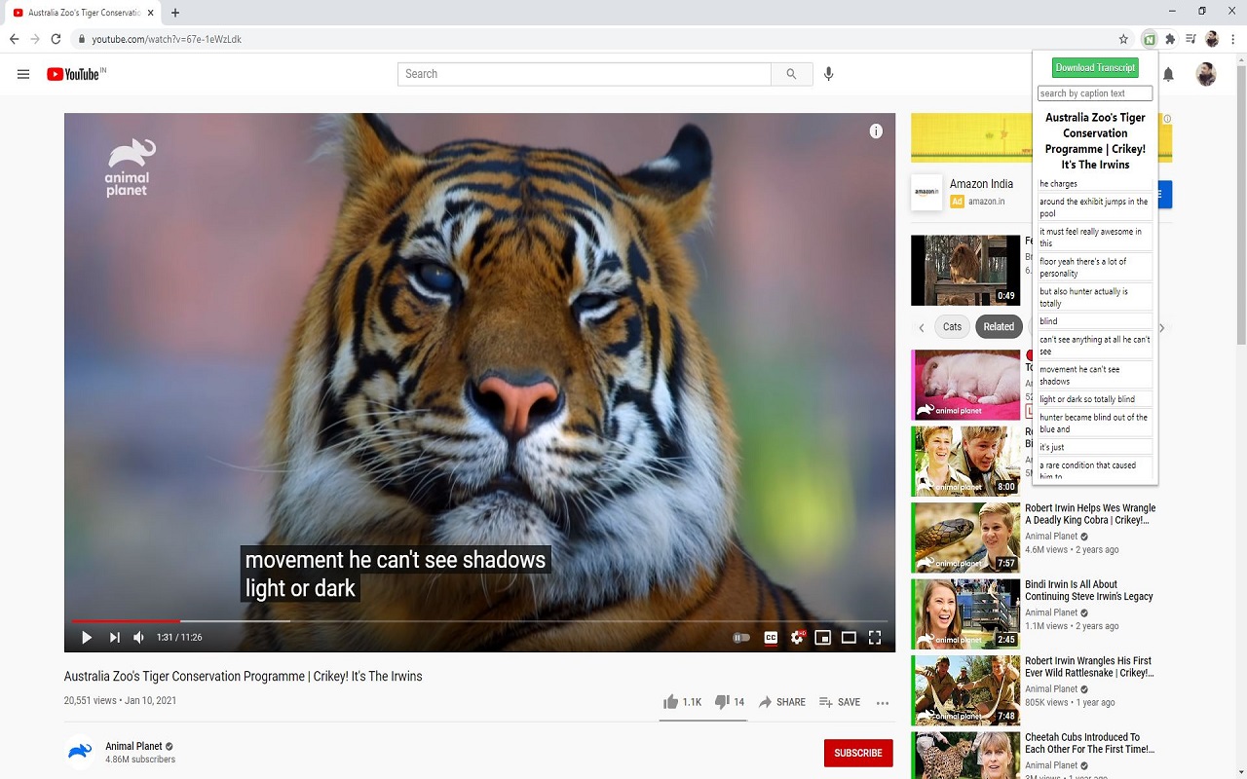Skip to next video with Next button

coord(114,638)
